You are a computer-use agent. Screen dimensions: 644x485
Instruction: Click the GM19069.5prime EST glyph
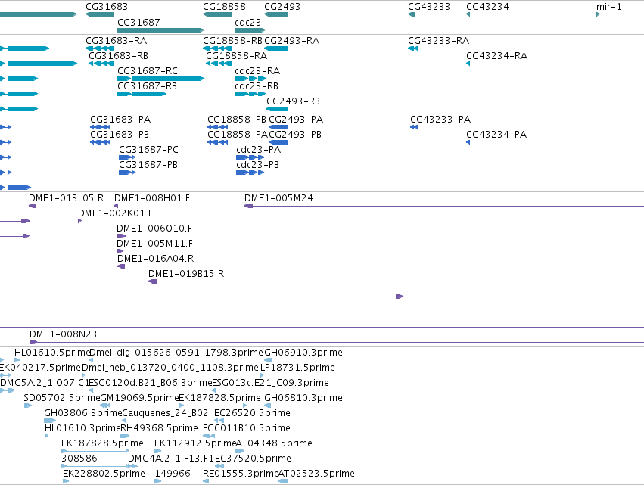(105, 406)
